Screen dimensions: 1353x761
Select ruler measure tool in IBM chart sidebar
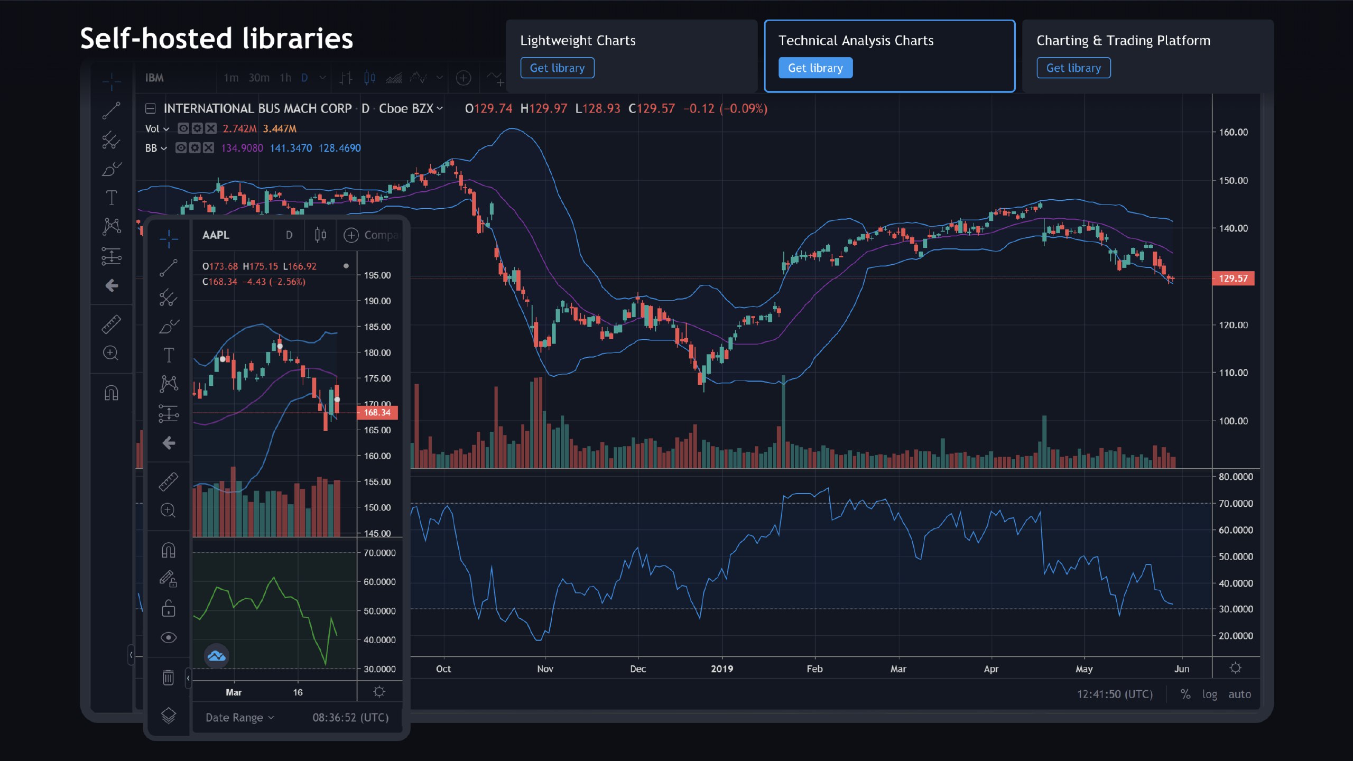(x=112, y=324)
